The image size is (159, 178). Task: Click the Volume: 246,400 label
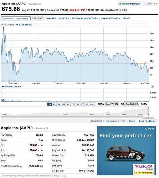coord(13,86)
